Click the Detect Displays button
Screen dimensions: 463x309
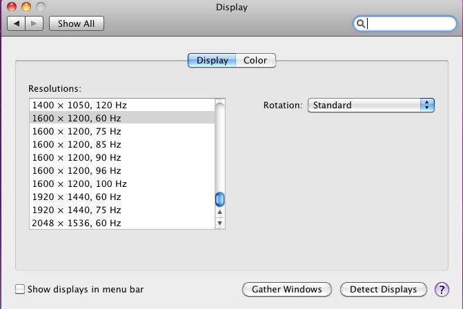click(x=383, y=290)
